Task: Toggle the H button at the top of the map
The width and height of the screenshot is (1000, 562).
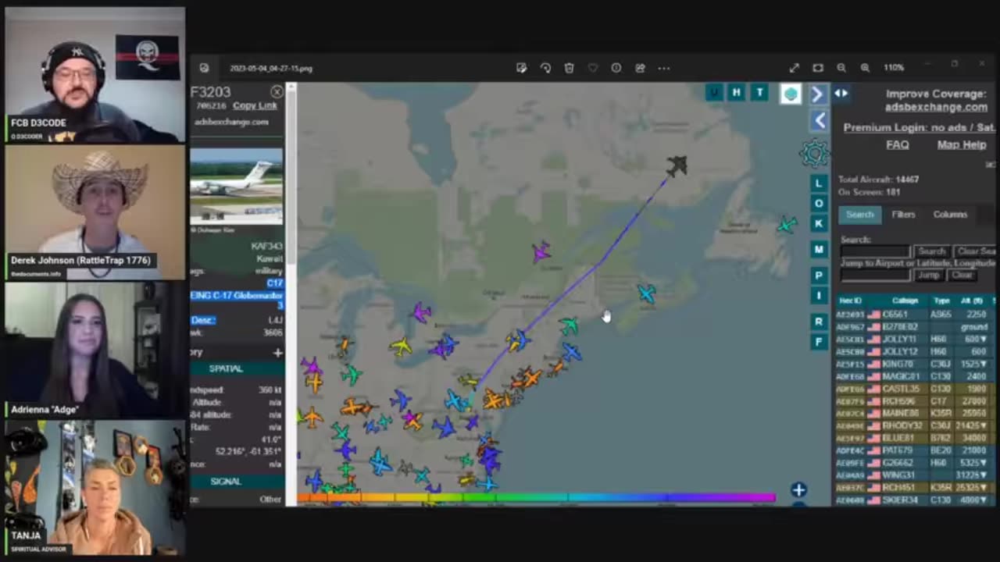Action: click(x=736, y=93)
